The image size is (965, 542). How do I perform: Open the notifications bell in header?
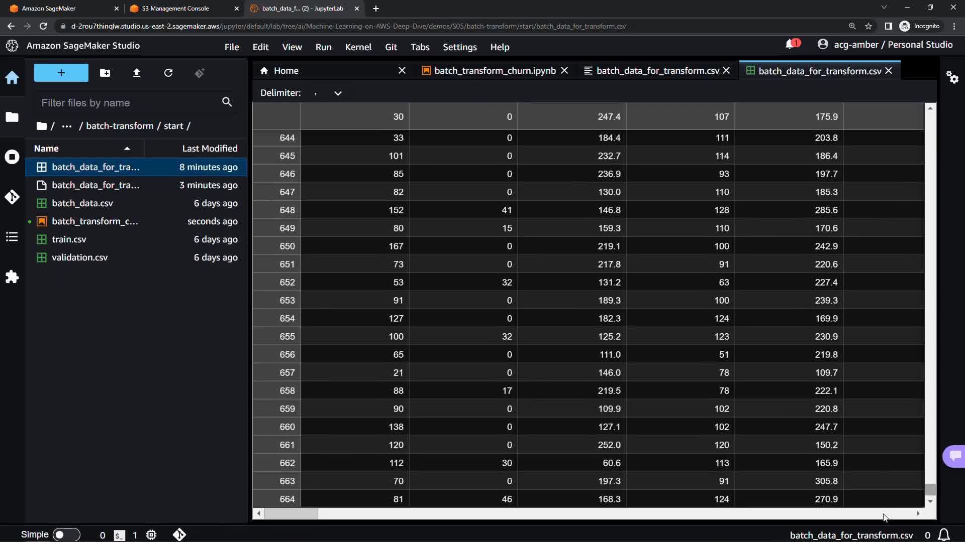791,45
